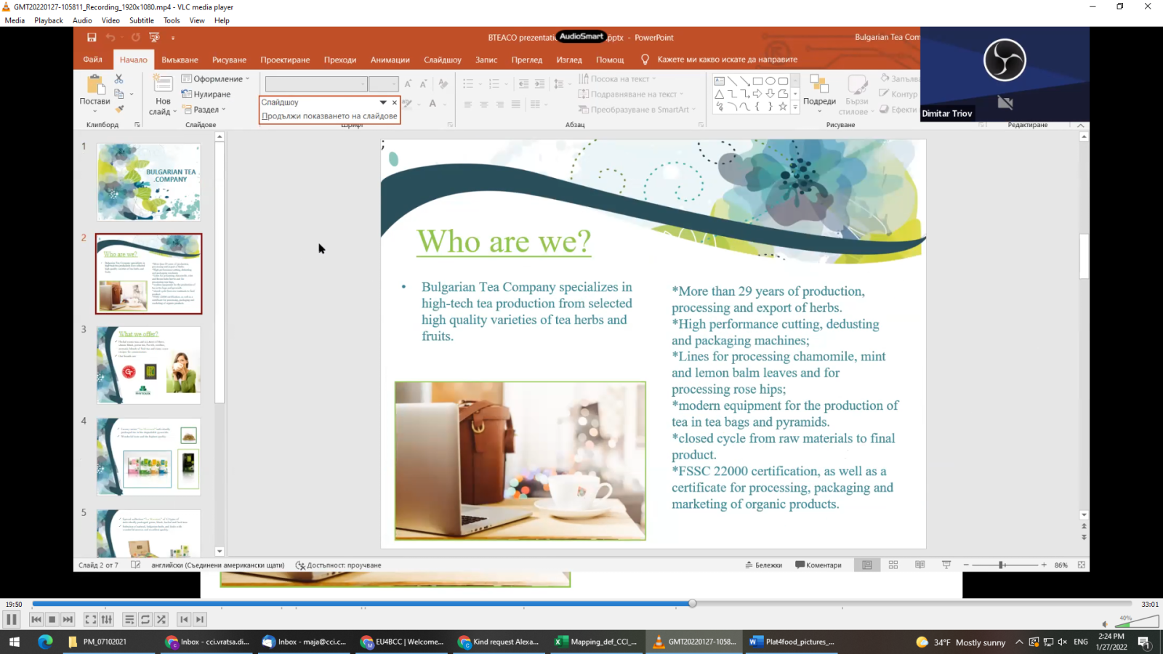Viewport: 1163px width, 654px height.
Task: Open the Преобразуване в SmartArt dropdown
Action: coord(637,109)
